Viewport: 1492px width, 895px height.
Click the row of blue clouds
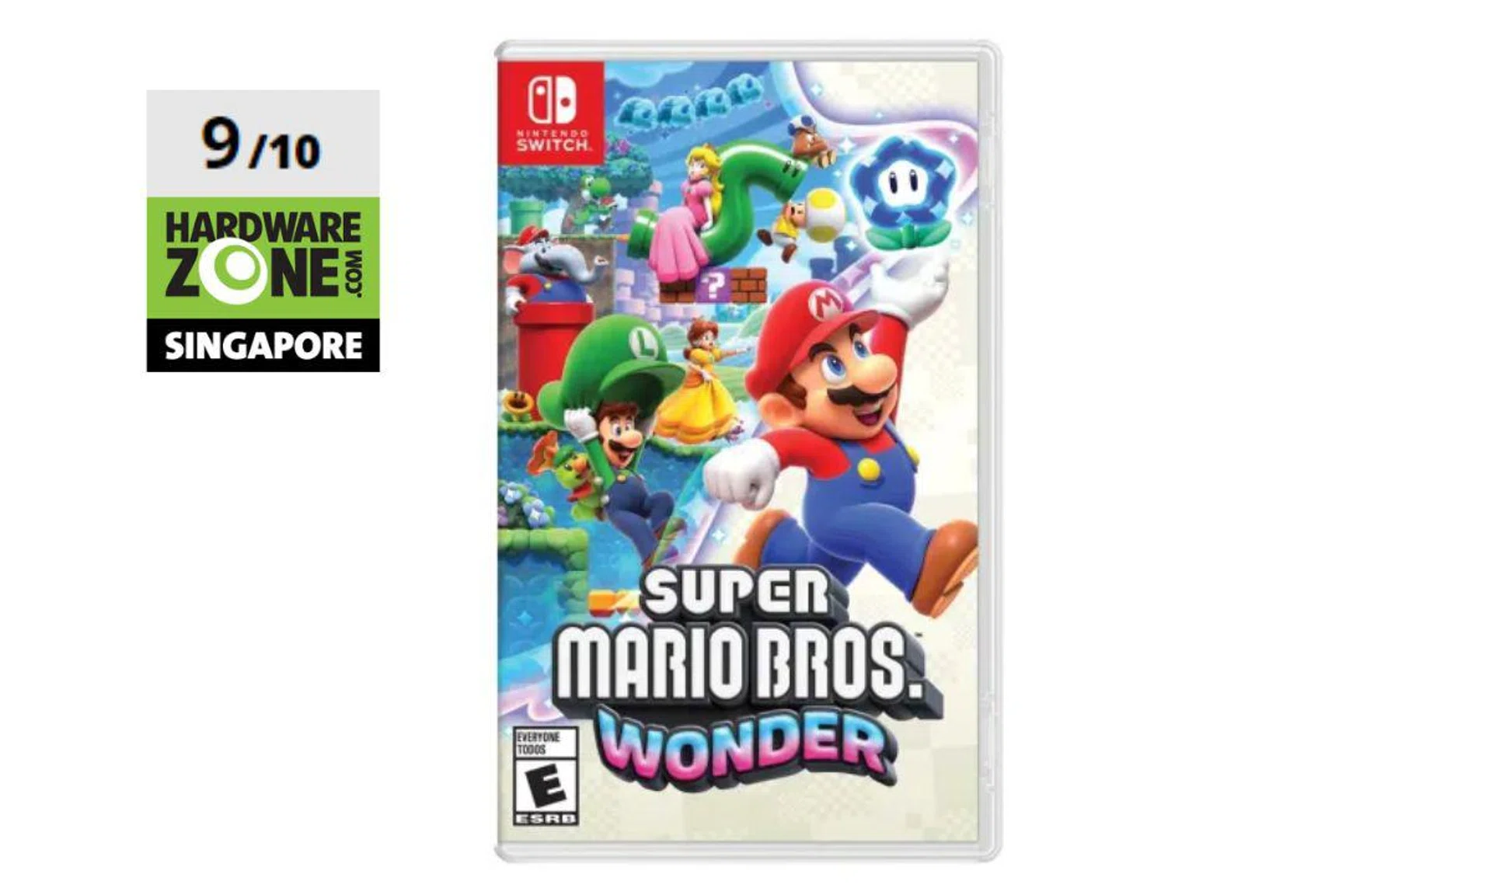(x=689, y=99)
